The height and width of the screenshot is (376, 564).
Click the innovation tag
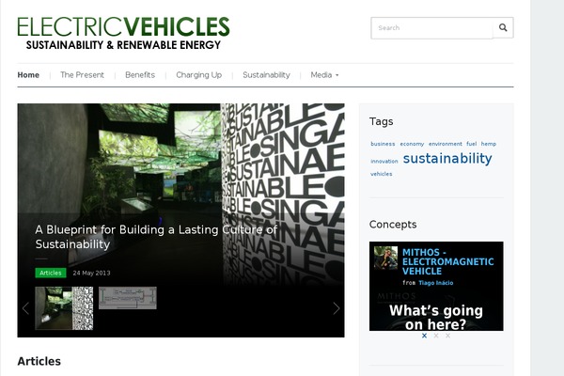(384, 161)
